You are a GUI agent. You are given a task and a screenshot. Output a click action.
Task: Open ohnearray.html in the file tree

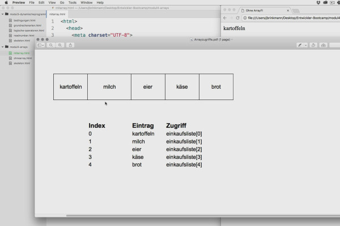coord(23,58)
